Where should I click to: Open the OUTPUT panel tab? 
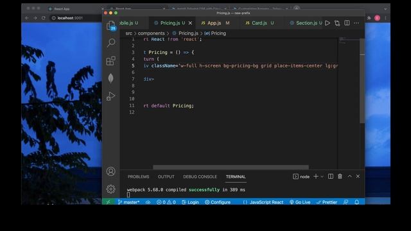[166, 177]
